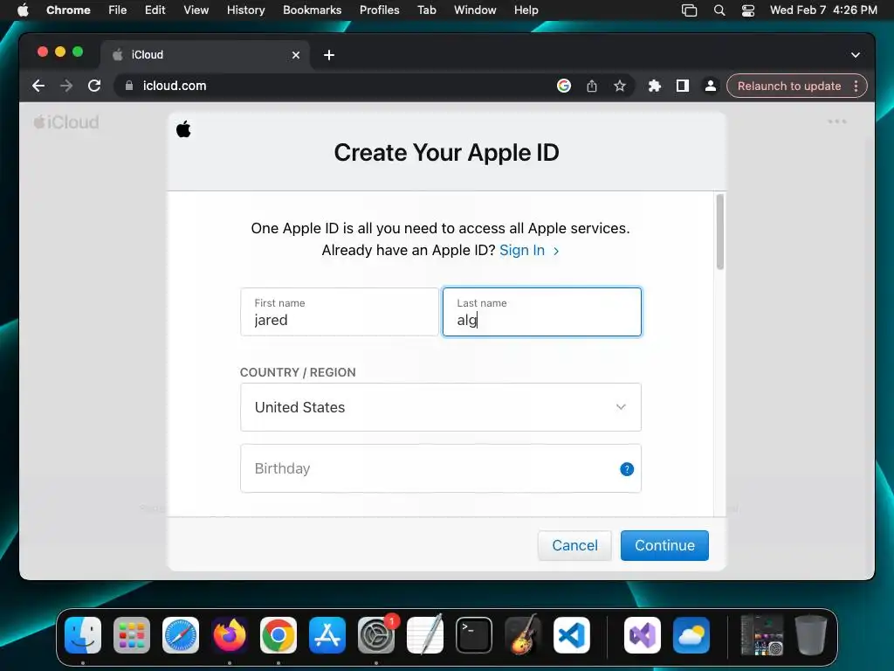This screenshot has height=671, width=894.
Task: Launch Firefox from the Dock
Action: tap(230, 635)
